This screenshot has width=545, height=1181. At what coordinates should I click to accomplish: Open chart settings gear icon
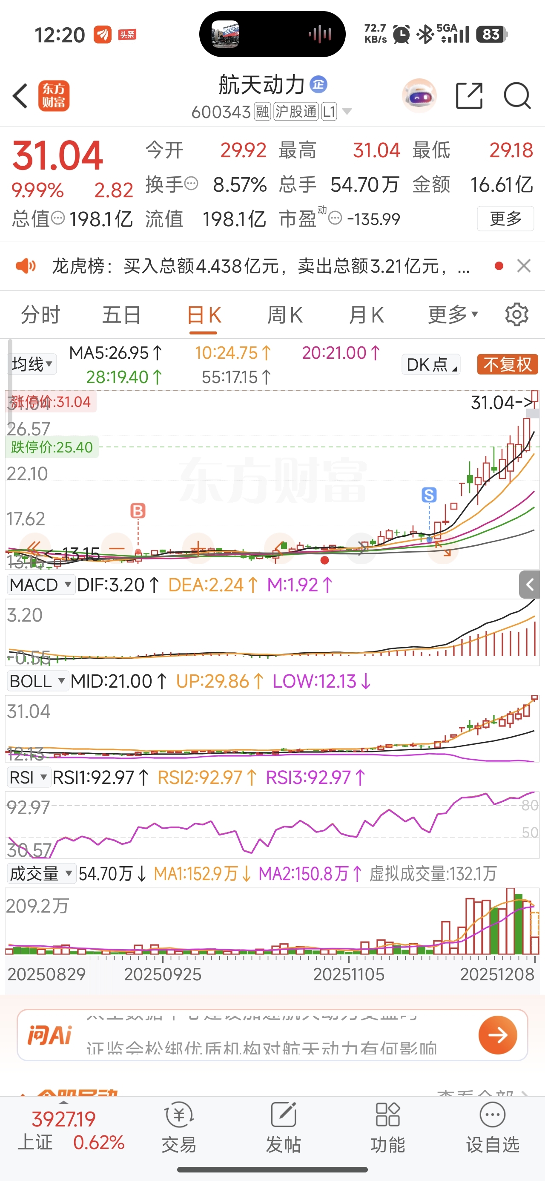(517, 315)
